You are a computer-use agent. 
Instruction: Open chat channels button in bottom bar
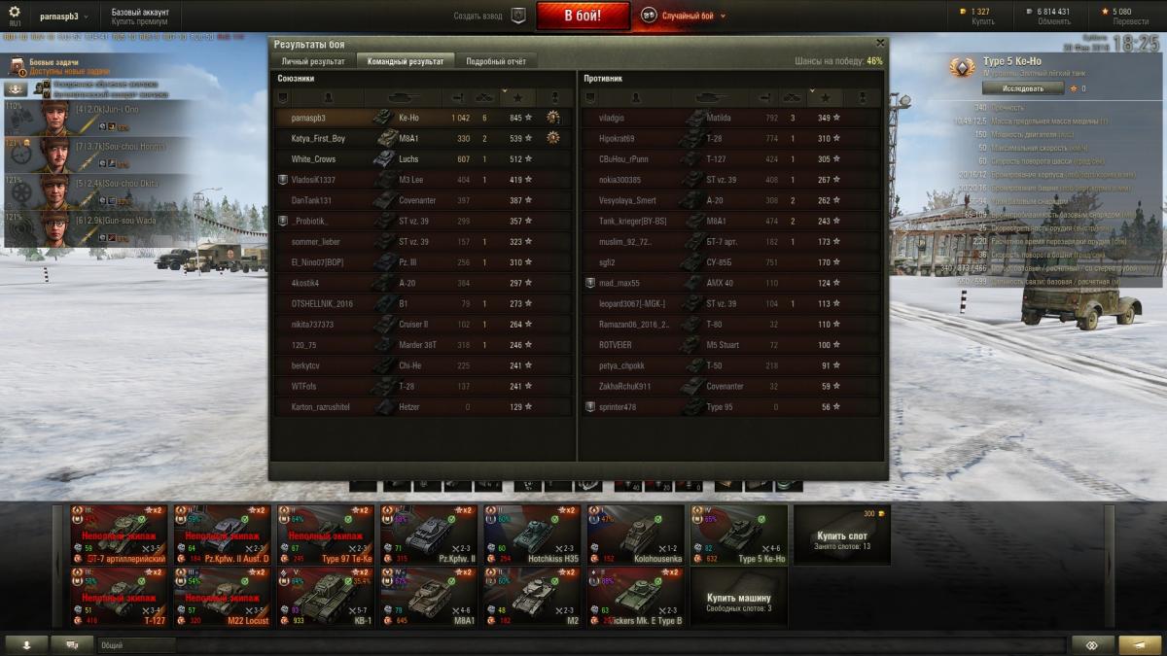click(72, 644)
